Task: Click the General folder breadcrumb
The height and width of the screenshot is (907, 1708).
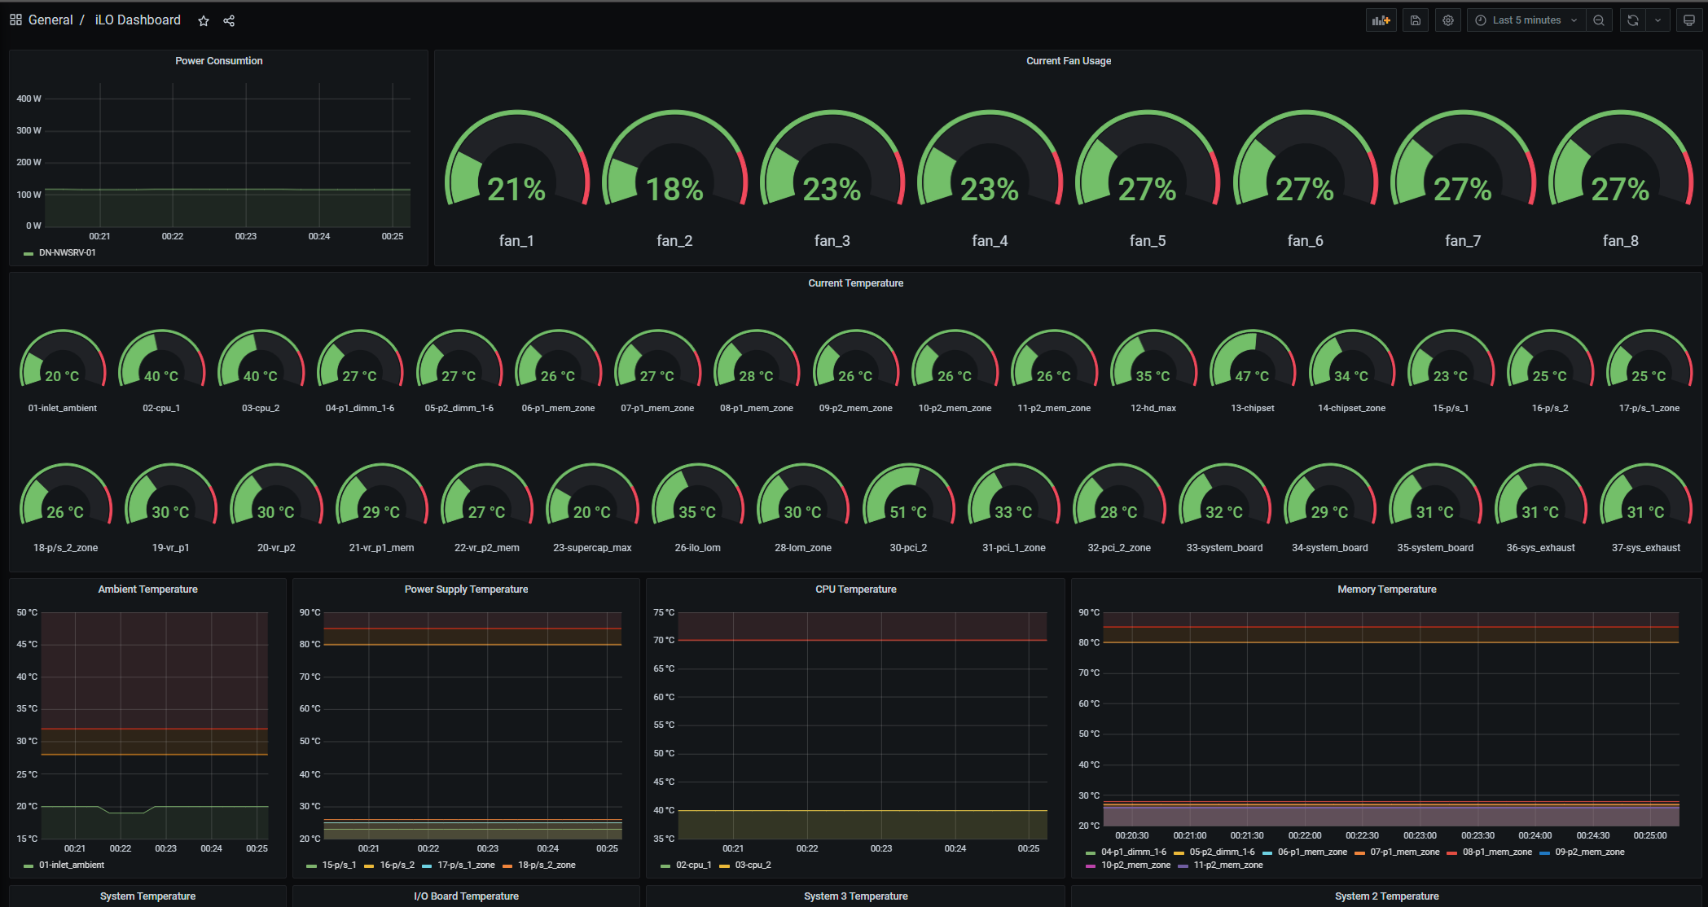Action: [50, 20]
